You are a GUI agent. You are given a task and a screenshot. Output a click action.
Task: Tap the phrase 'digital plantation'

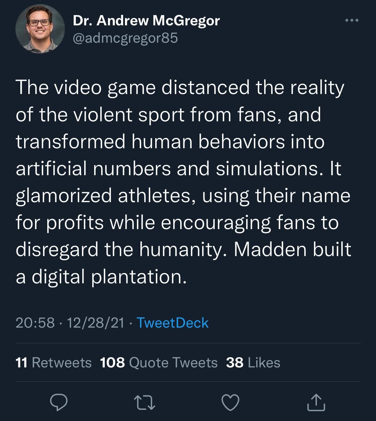point(109,276)
